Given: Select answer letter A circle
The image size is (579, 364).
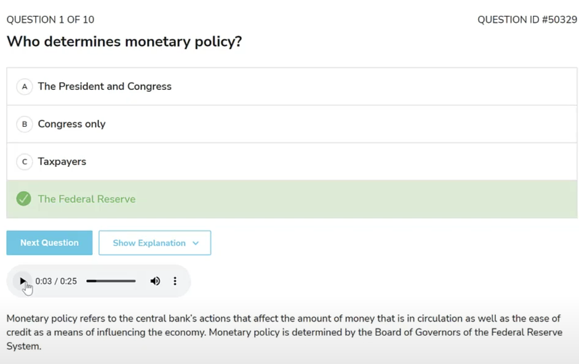Looking at the screenshot, I should 24,87.
